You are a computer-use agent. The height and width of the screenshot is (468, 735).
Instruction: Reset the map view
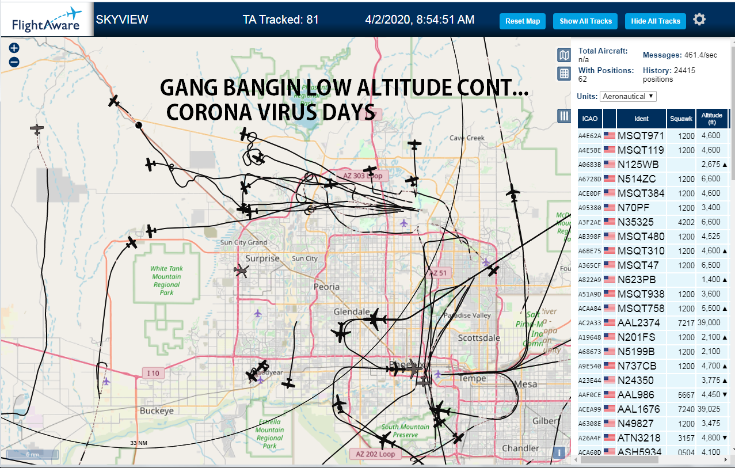tap(523, 21)
